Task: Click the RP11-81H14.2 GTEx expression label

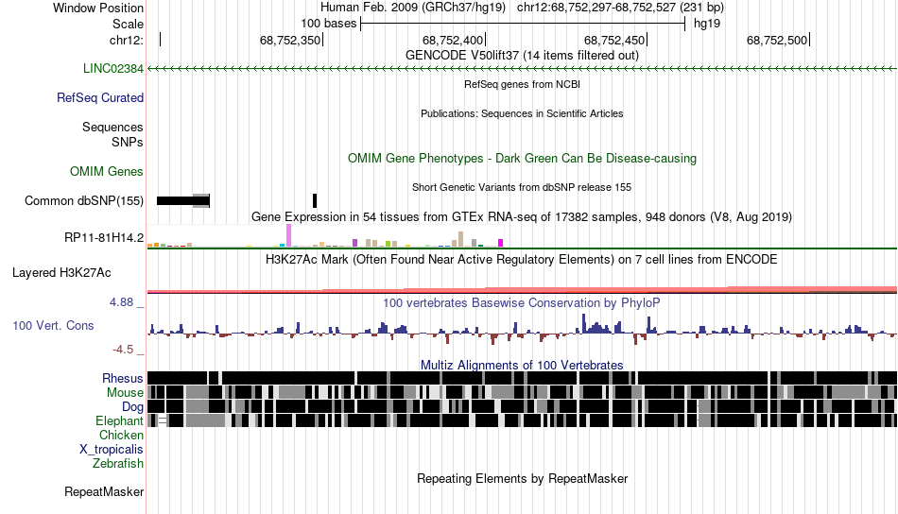Action: (x=104, y=237)
